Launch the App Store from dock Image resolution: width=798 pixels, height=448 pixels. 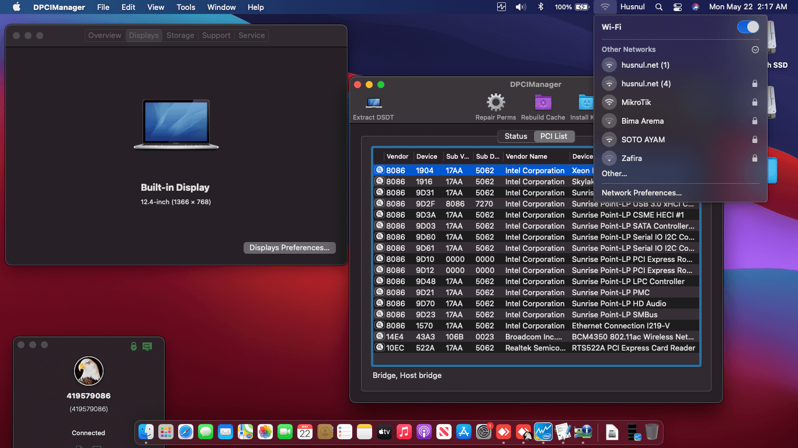coord(464,432)
